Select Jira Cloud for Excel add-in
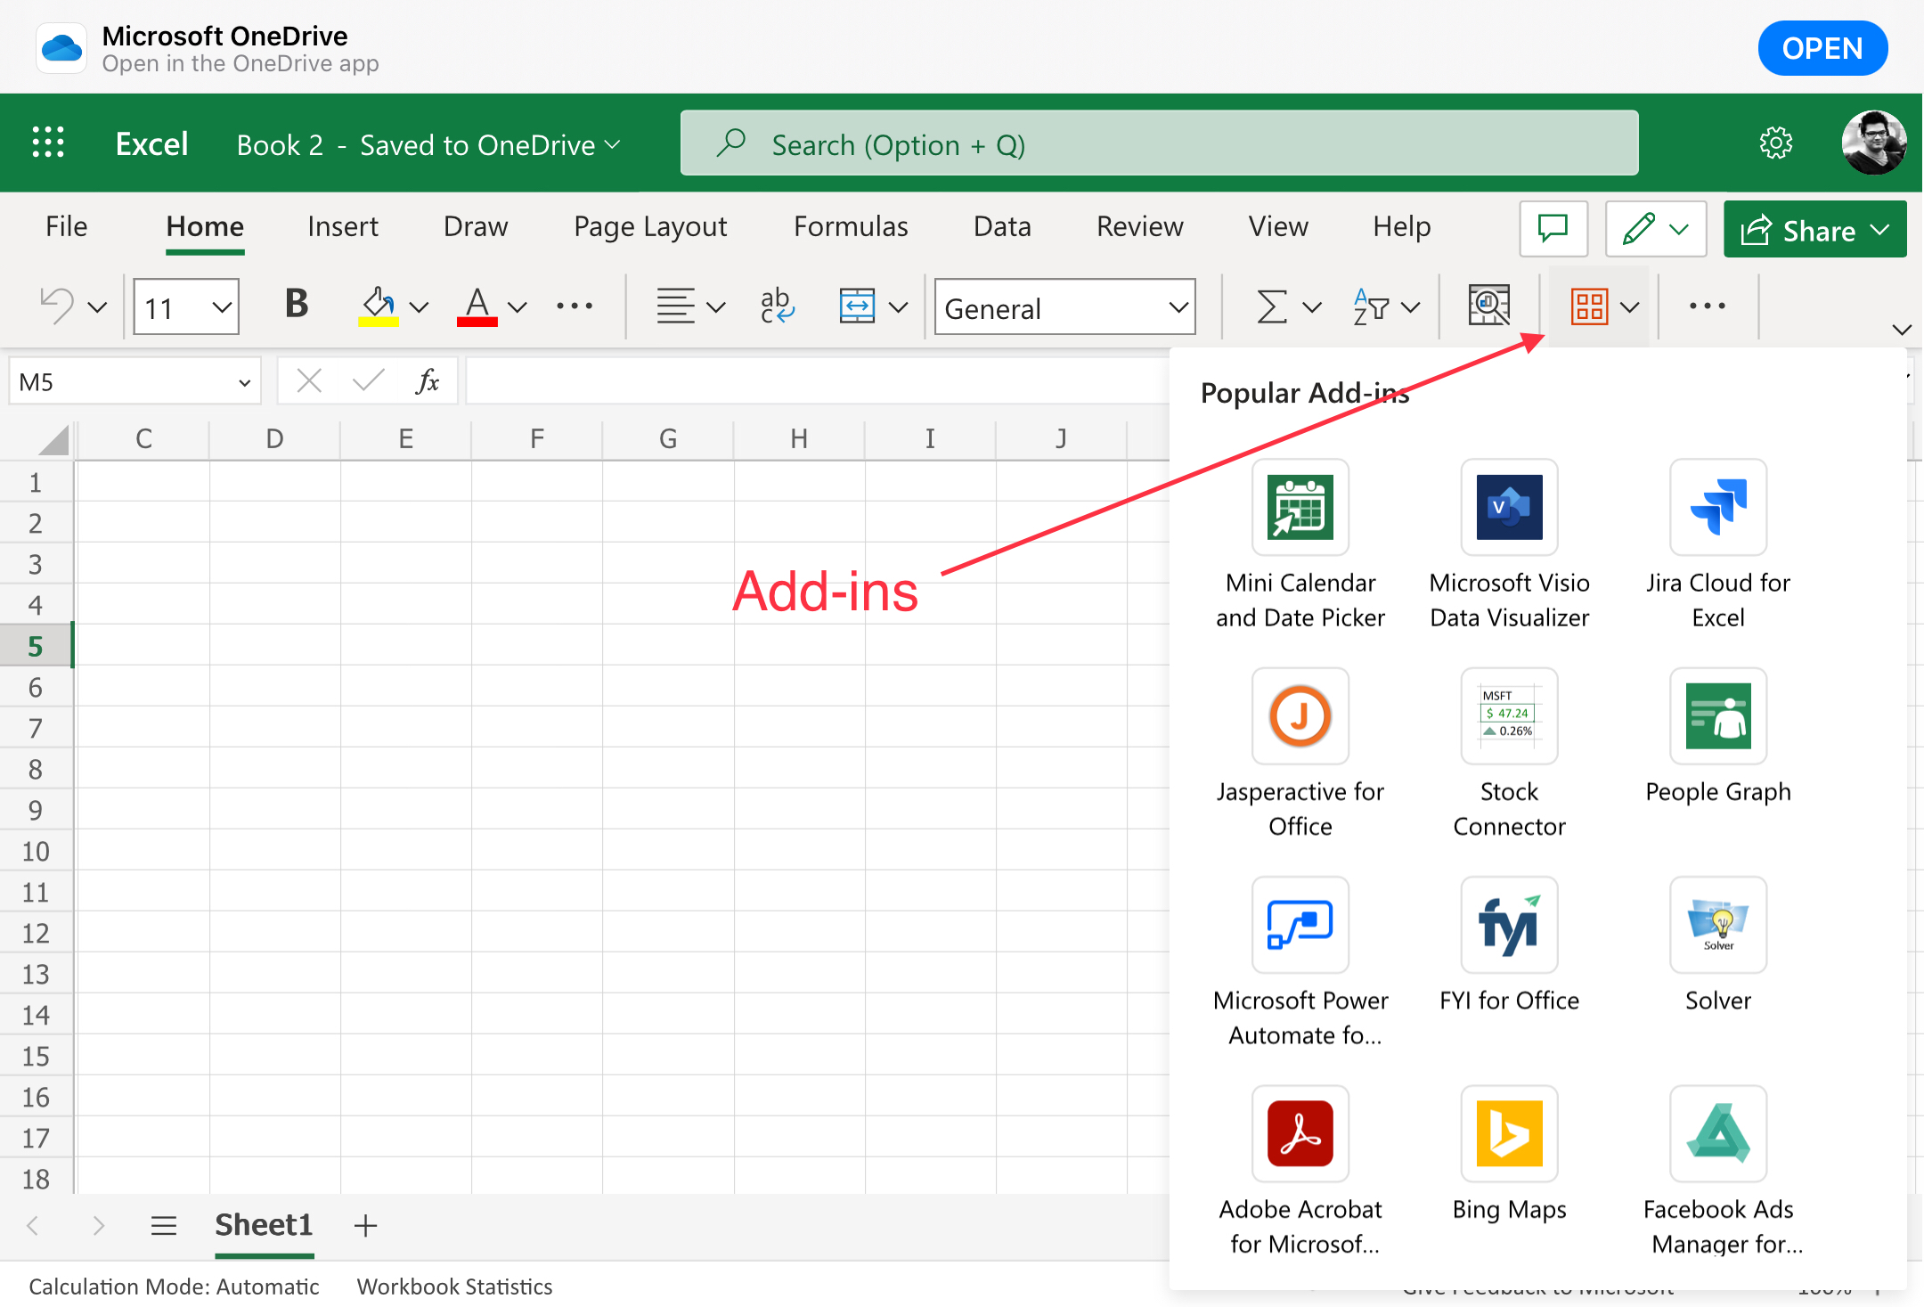This screenshot has height=1307, width=1924. click(1718, 544)
